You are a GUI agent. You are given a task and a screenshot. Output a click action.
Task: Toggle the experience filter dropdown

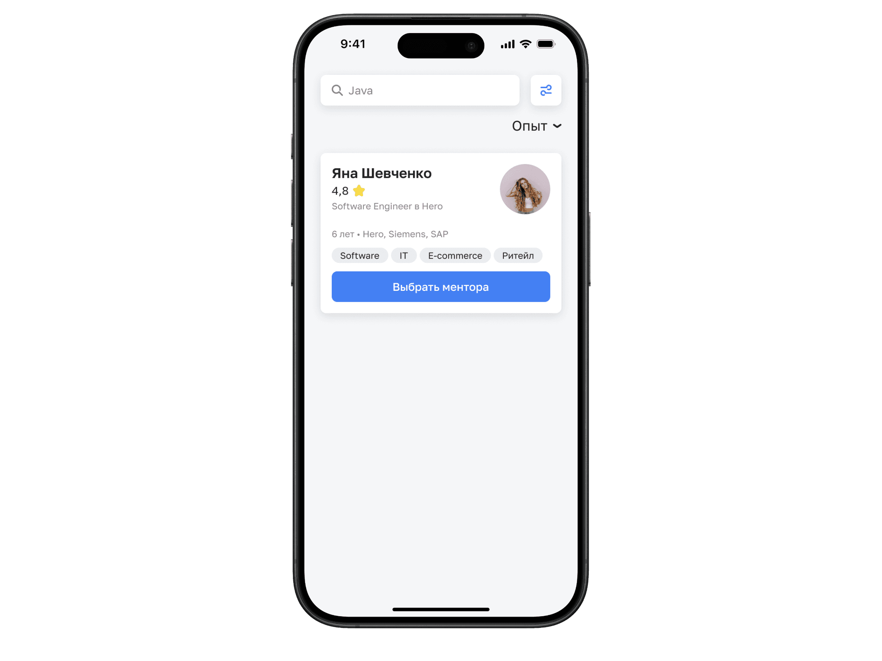[x=535, y=126]
